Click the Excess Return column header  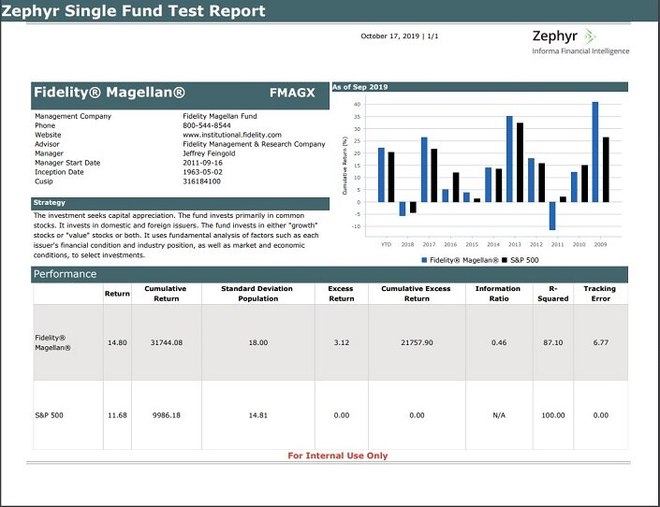click(341, 294)
